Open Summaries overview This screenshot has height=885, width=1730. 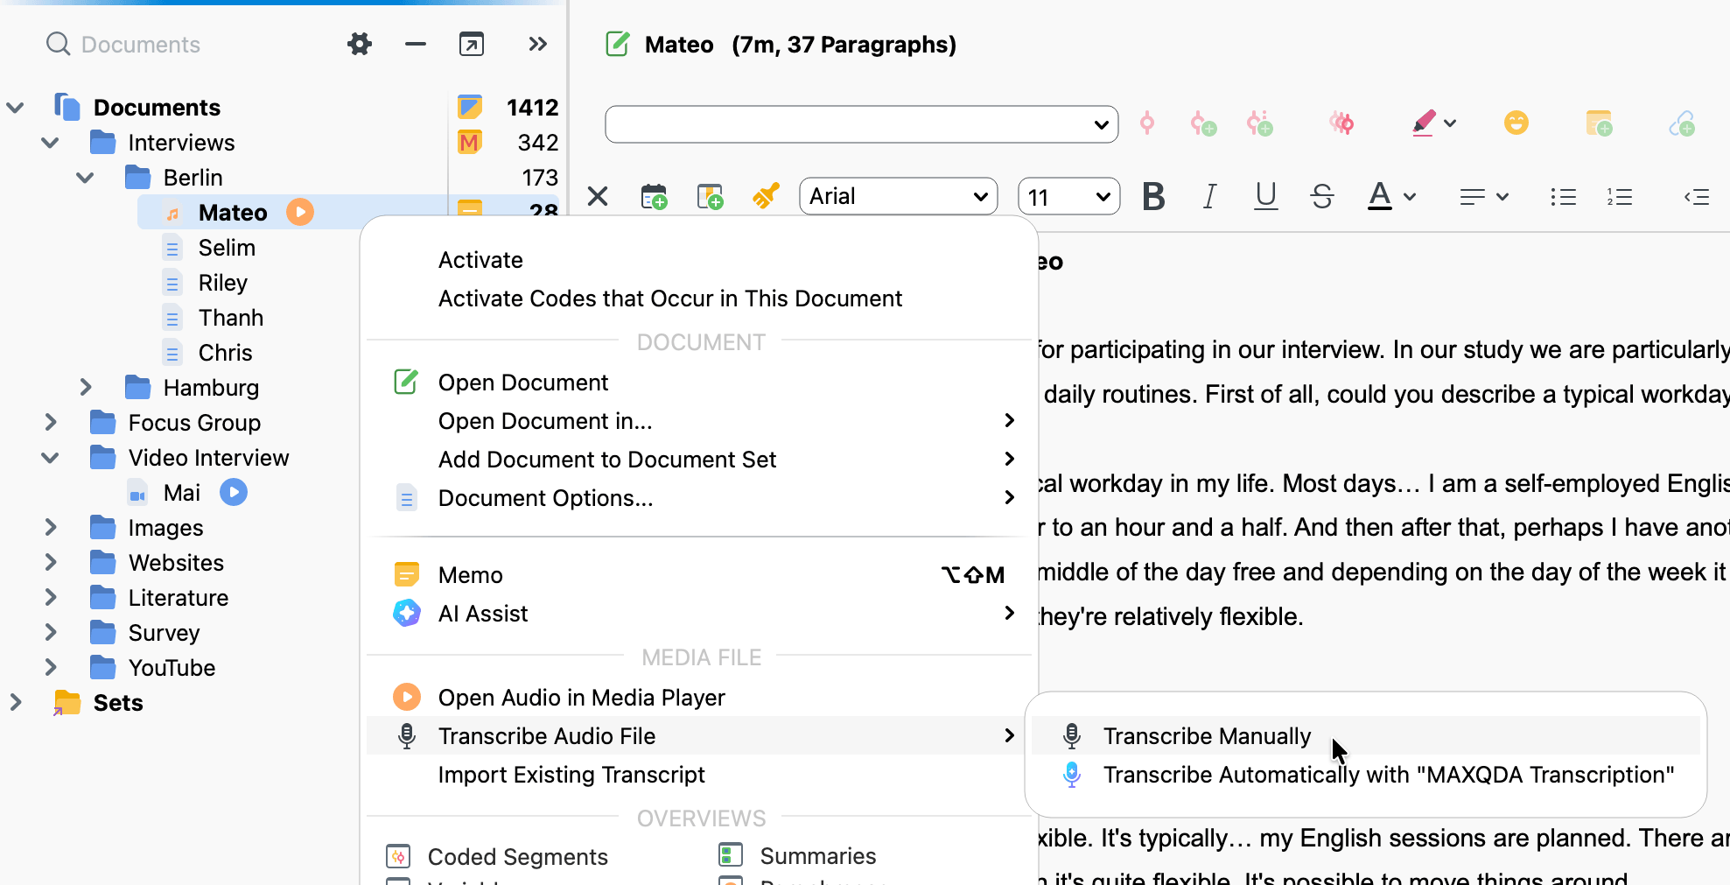[817, 856]
